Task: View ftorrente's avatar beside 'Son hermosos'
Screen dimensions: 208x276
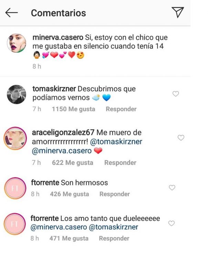Action: [15, 188]
